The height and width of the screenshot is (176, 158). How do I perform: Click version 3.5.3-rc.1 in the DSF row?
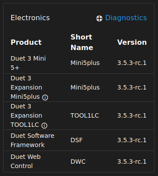132,140
